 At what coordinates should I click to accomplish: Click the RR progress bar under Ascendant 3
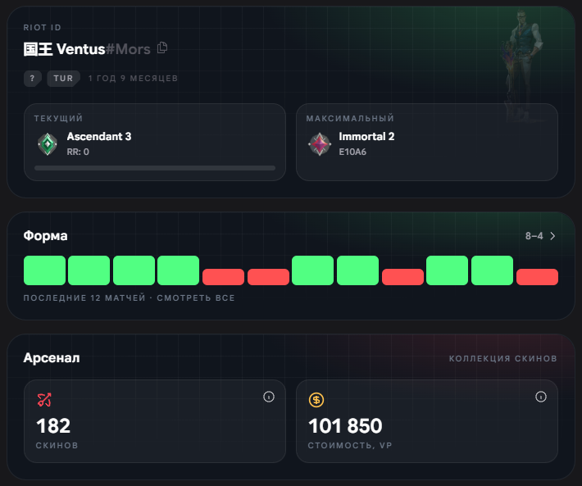coord(155,168)
